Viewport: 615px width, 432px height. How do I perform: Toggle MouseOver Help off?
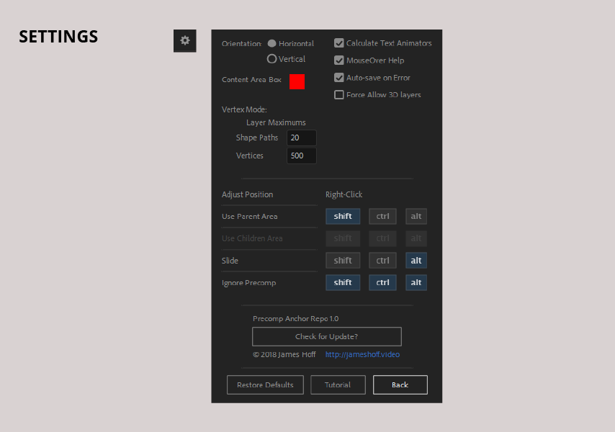click(338, 60)
